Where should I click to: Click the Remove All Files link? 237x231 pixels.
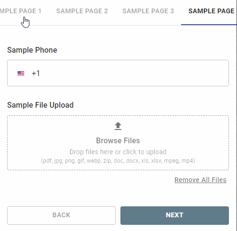click(201, 180)
